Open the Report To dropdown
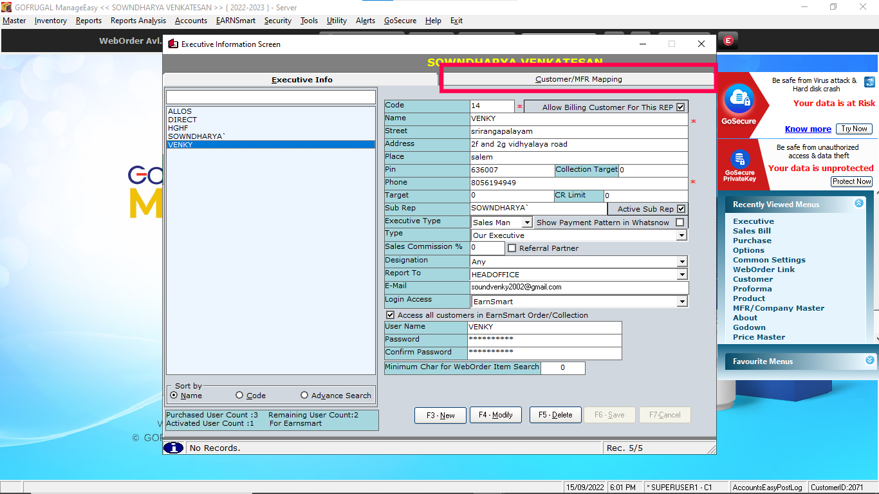Screen dimensions: 879x494 point(681,275)
